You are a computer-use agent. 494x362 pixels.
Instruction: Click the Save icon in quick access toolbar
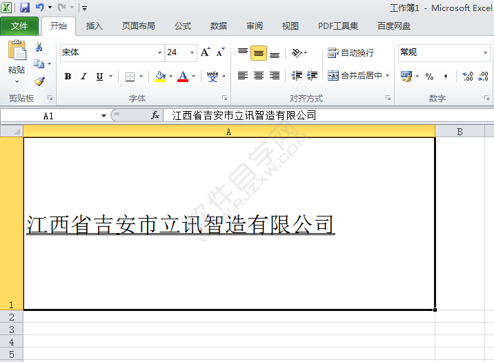[25, 7]
